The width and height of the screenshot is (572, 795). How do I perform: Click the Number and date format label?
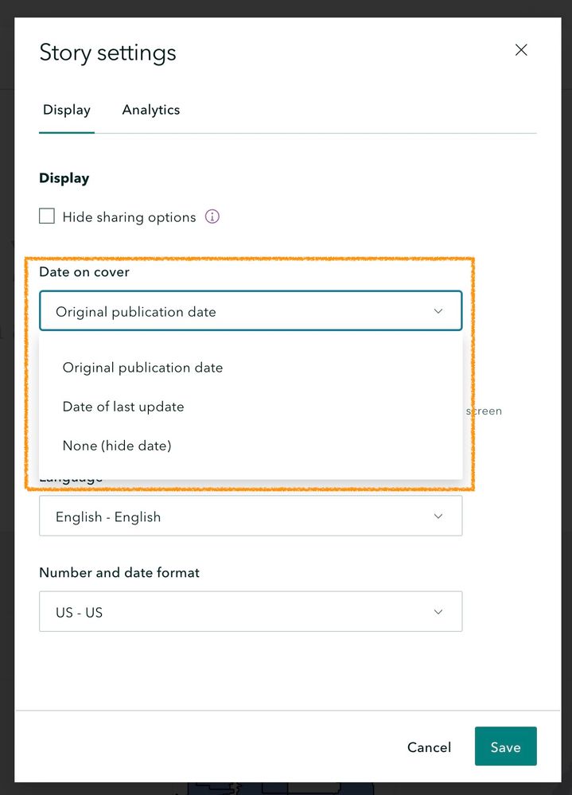(x=119, y=572)
